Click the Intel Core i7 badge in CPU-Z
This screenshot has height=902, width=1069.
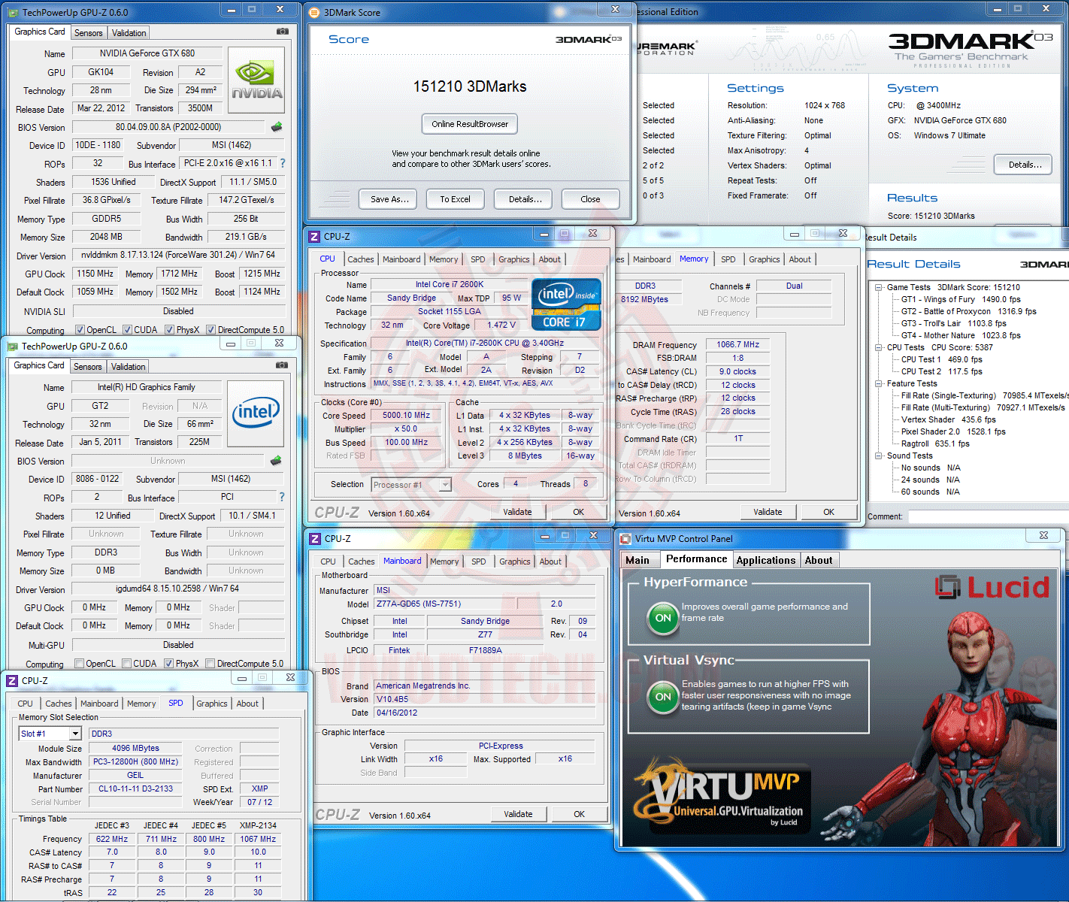coord(567,304)
